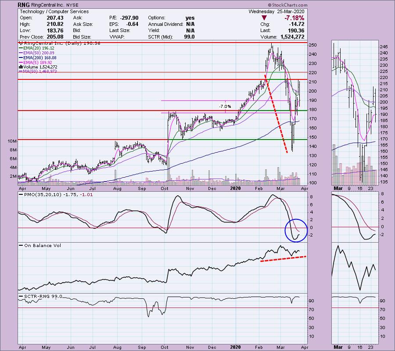Click the Ask Size label
395x351 pixels.
coord(83,24)
